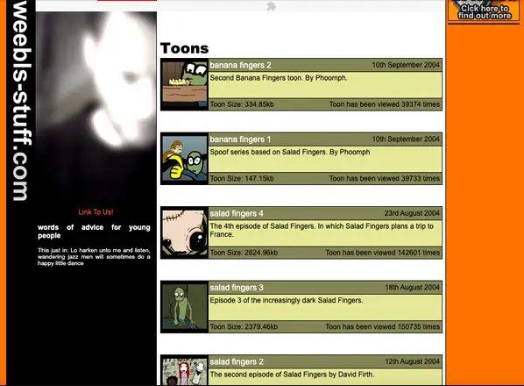Click 'Toon Size: 334.85kb'

(x=242, y=104)
